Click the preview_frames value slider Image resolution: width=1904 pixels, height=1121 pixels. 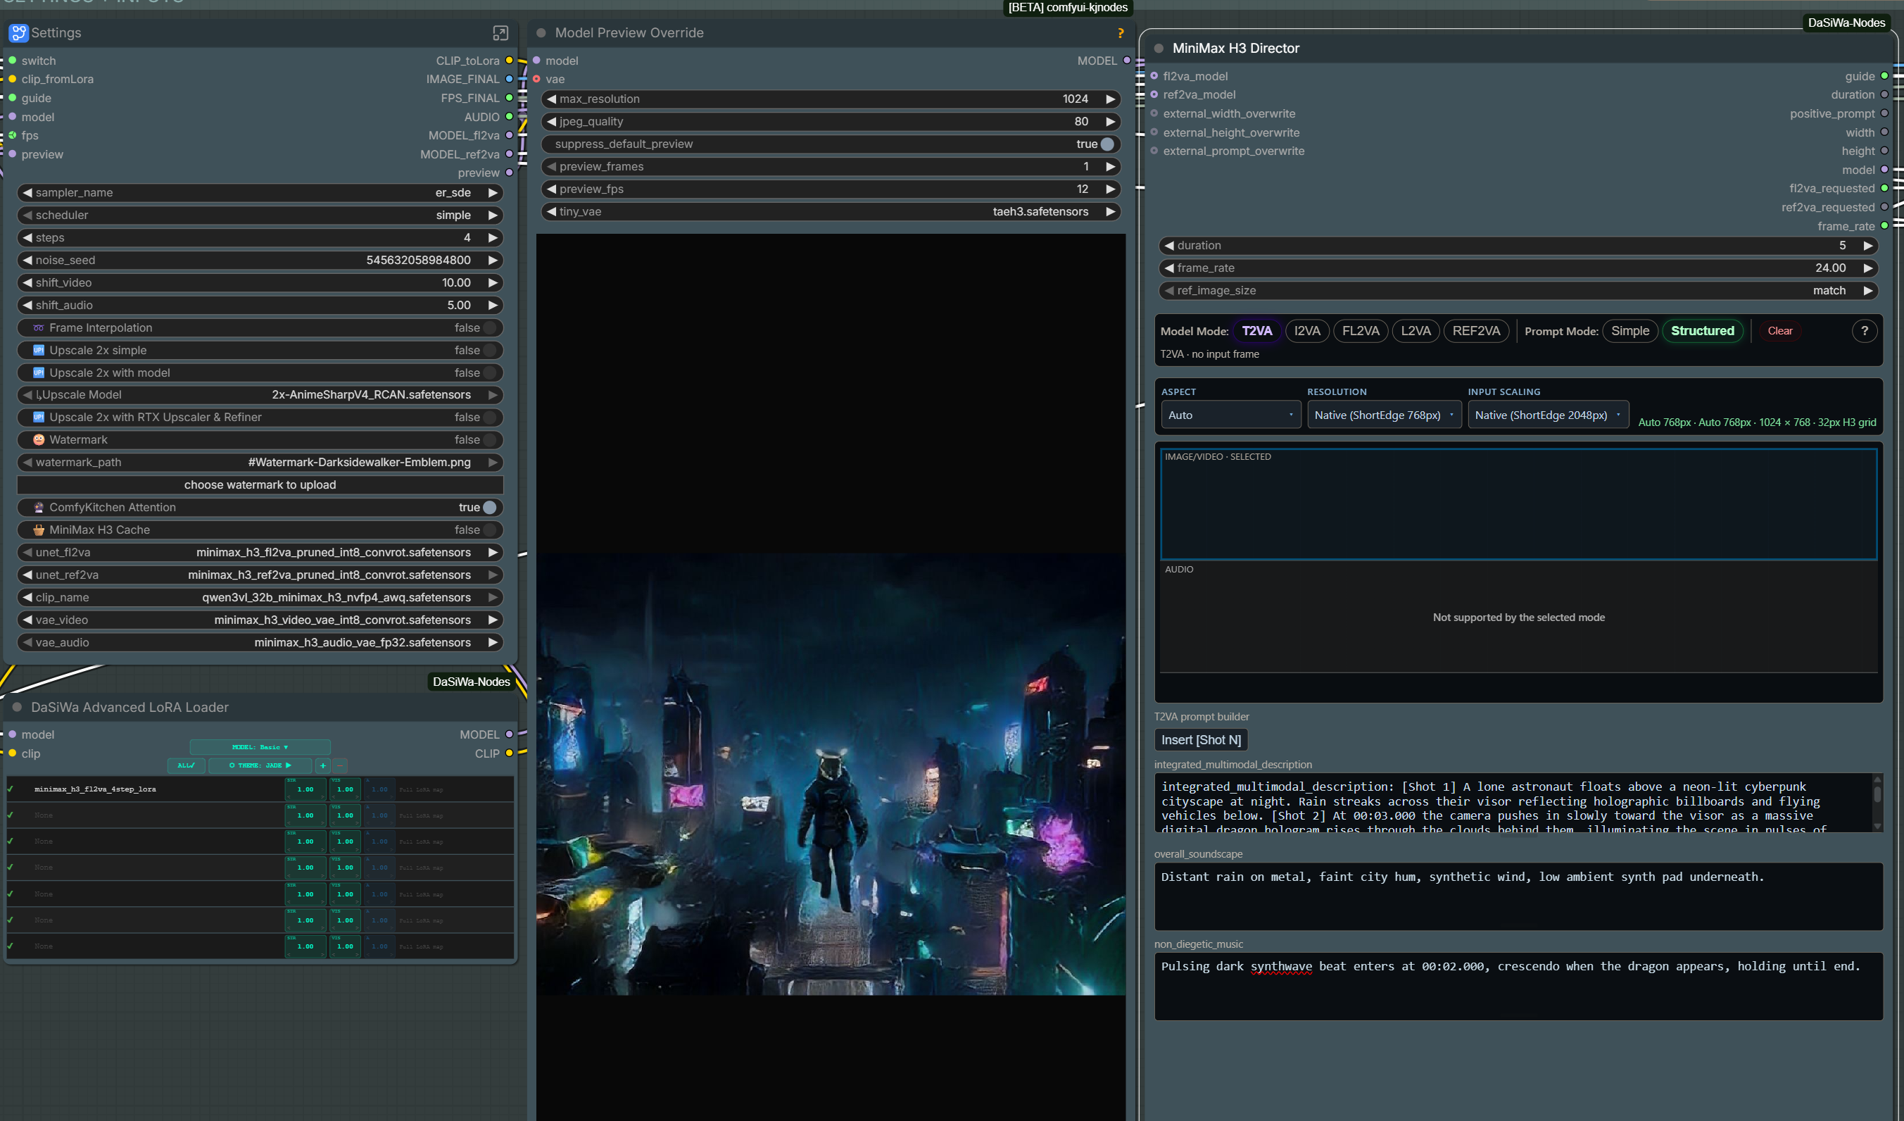click(x=831, y=167)
